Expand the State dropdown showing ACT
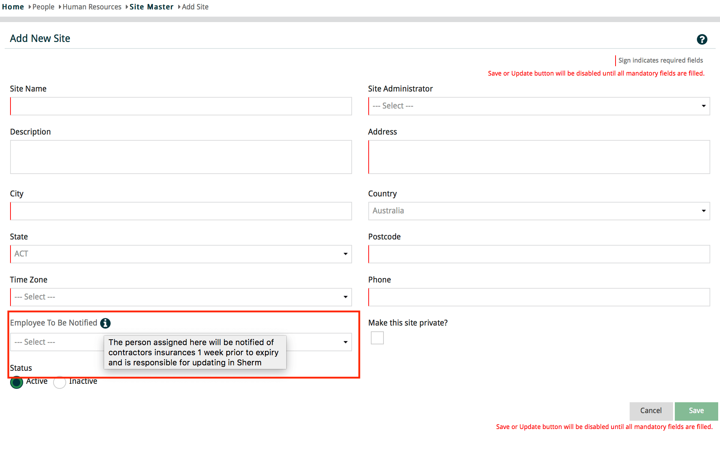 pos(181,254)
